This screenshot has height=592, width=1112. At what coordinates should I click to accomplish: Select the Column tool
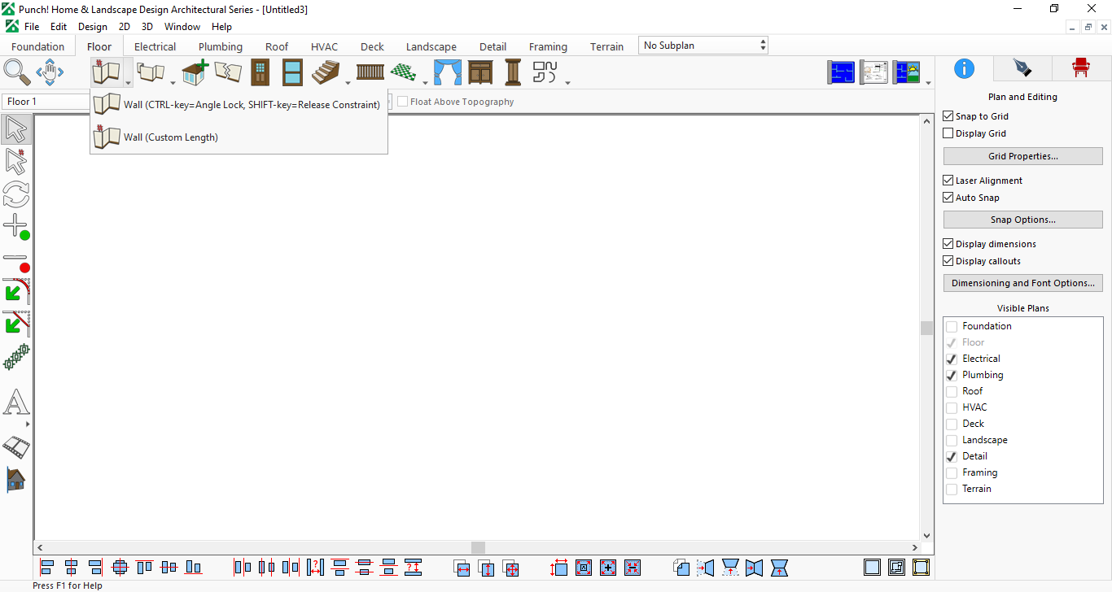click(x=513, y=72)
